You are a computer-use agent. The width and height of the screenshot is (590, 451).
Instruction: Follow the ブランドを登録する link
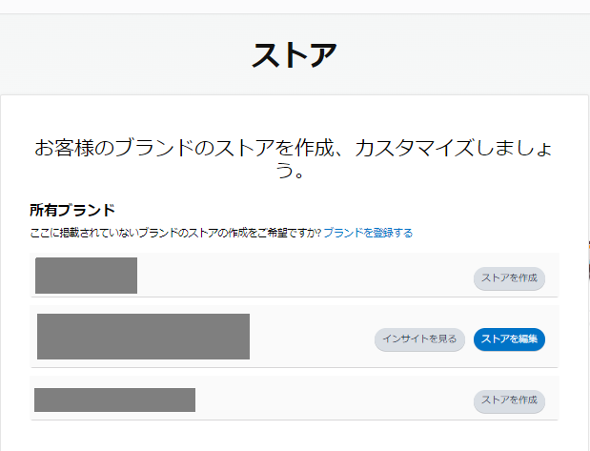tap(367, 233)
